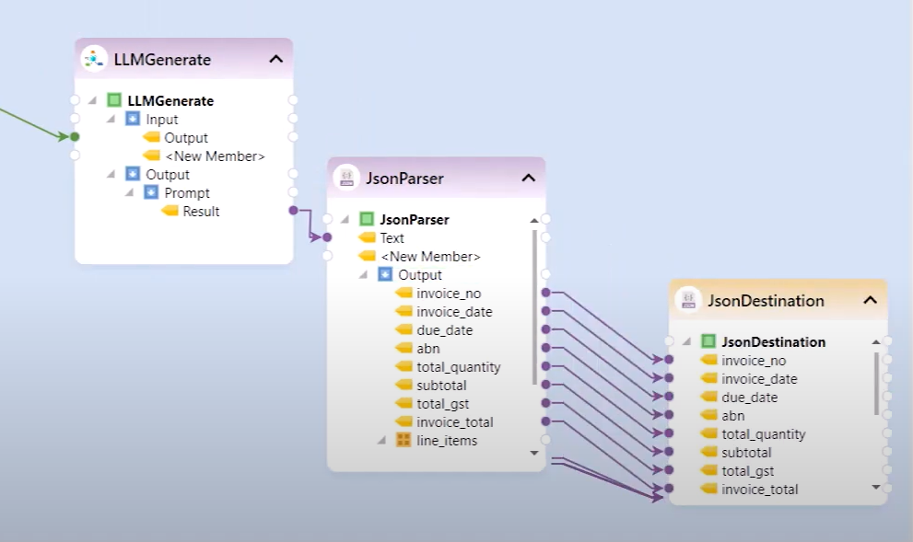Select the Result field in LLMGenerate
913x542 pixels.
click(201, 211)
